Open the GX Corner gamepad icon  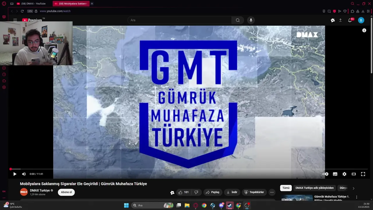pyautogui.click(x=12, y=4)
